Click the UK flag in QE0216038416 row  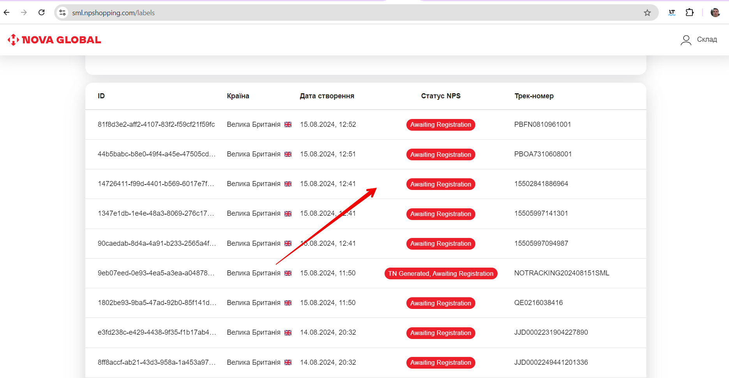tap(288, 303)
